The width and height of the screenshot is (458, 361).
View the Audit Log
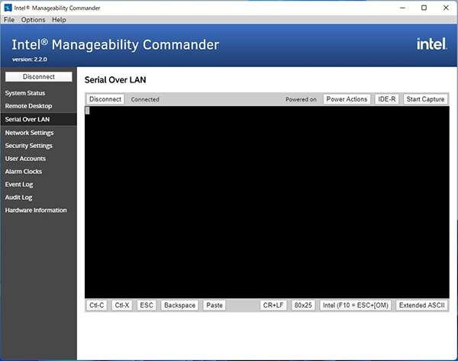click(18, 198)
